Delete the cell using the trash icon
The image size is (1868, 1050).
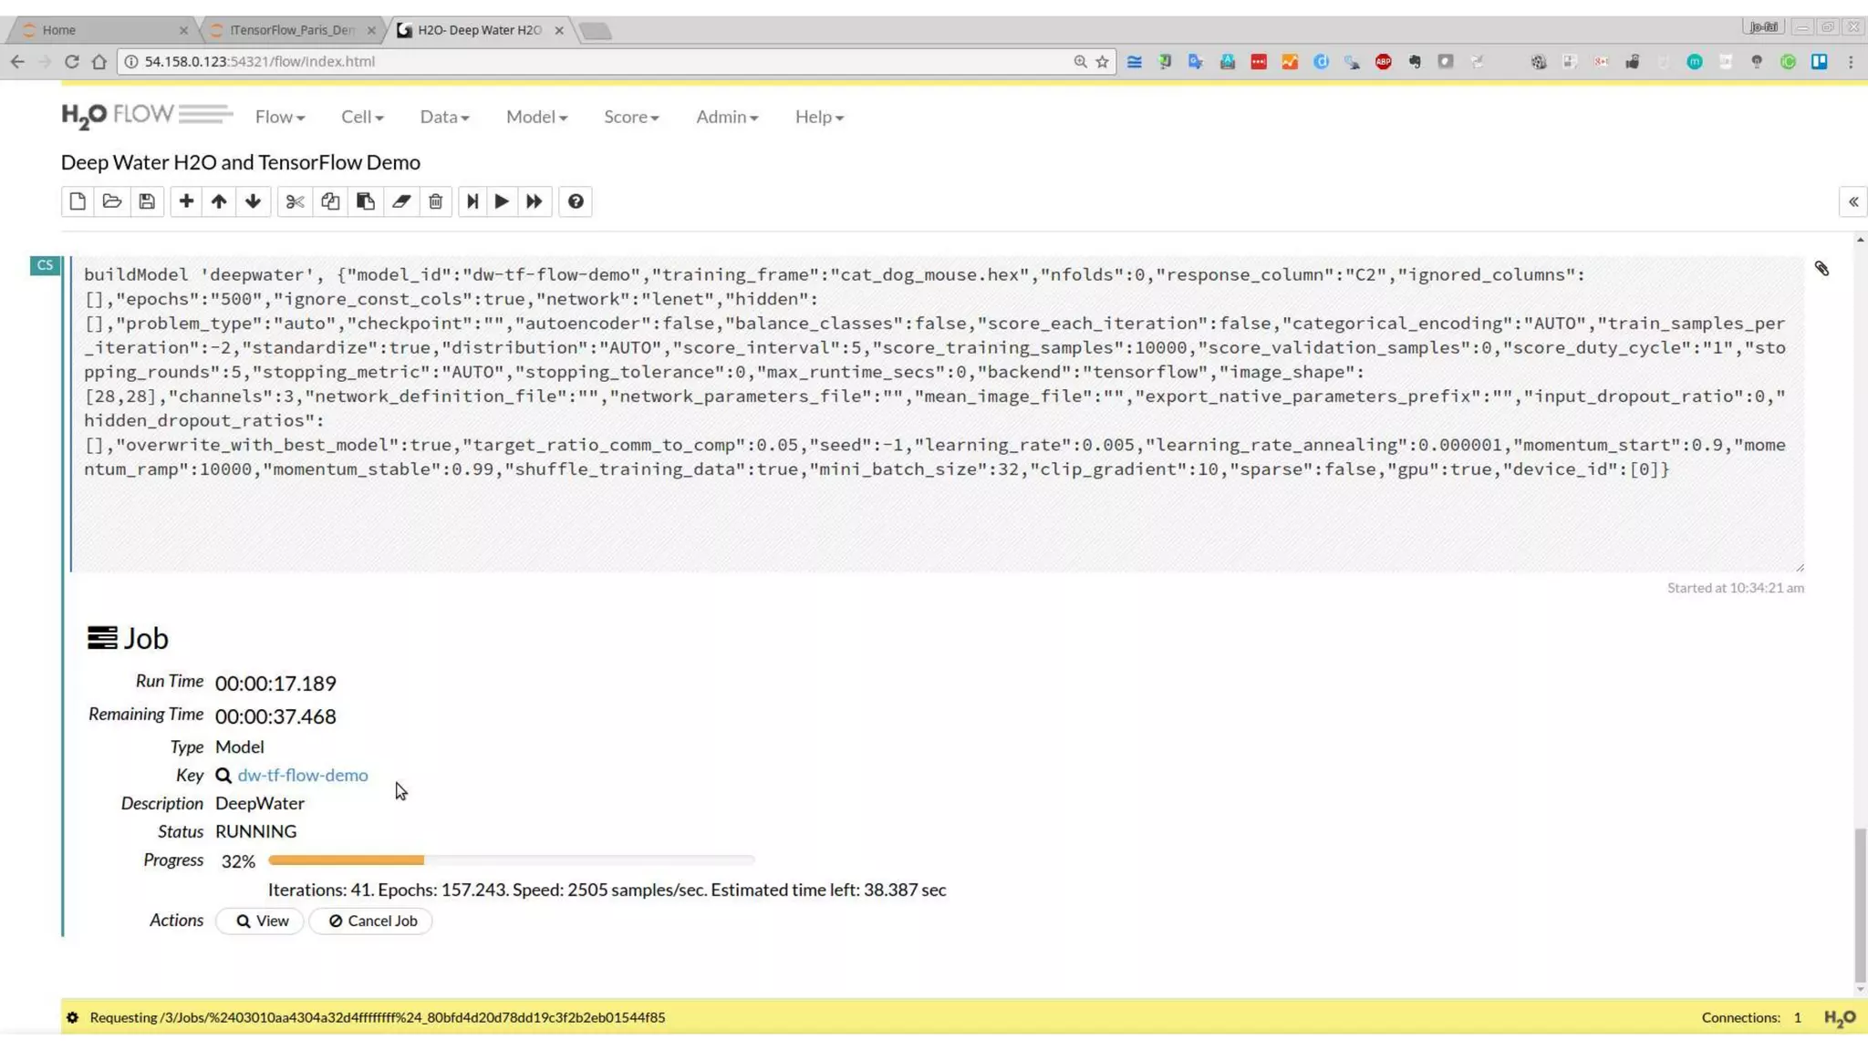point(436,201)
